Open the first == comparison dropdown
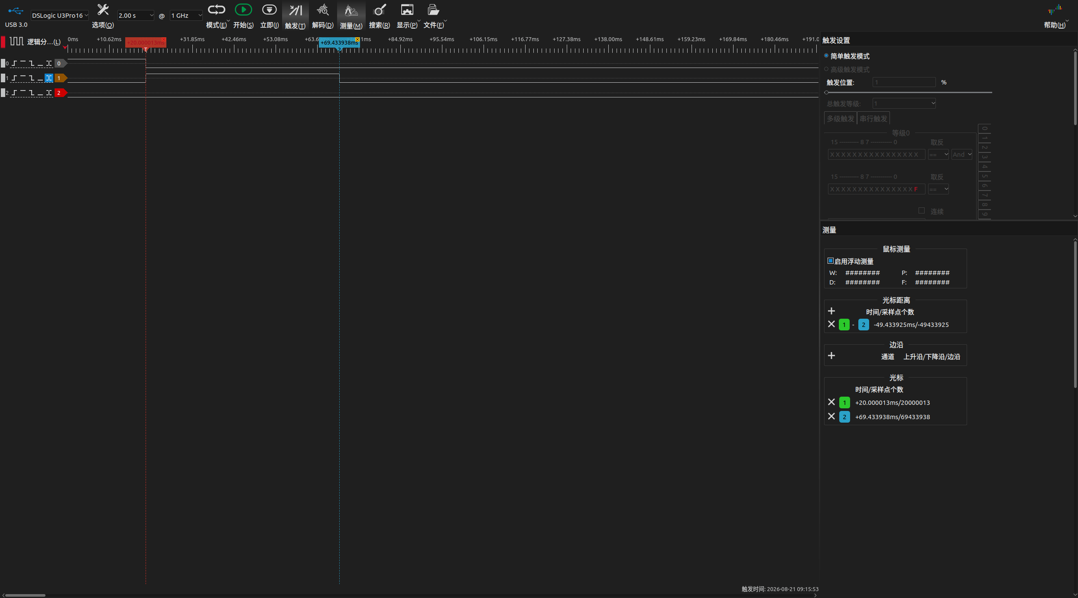 (x=938, y=155)
